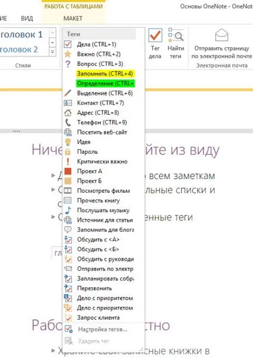
Task: Pick green Определение highlight tag
Action: (106, 83)
